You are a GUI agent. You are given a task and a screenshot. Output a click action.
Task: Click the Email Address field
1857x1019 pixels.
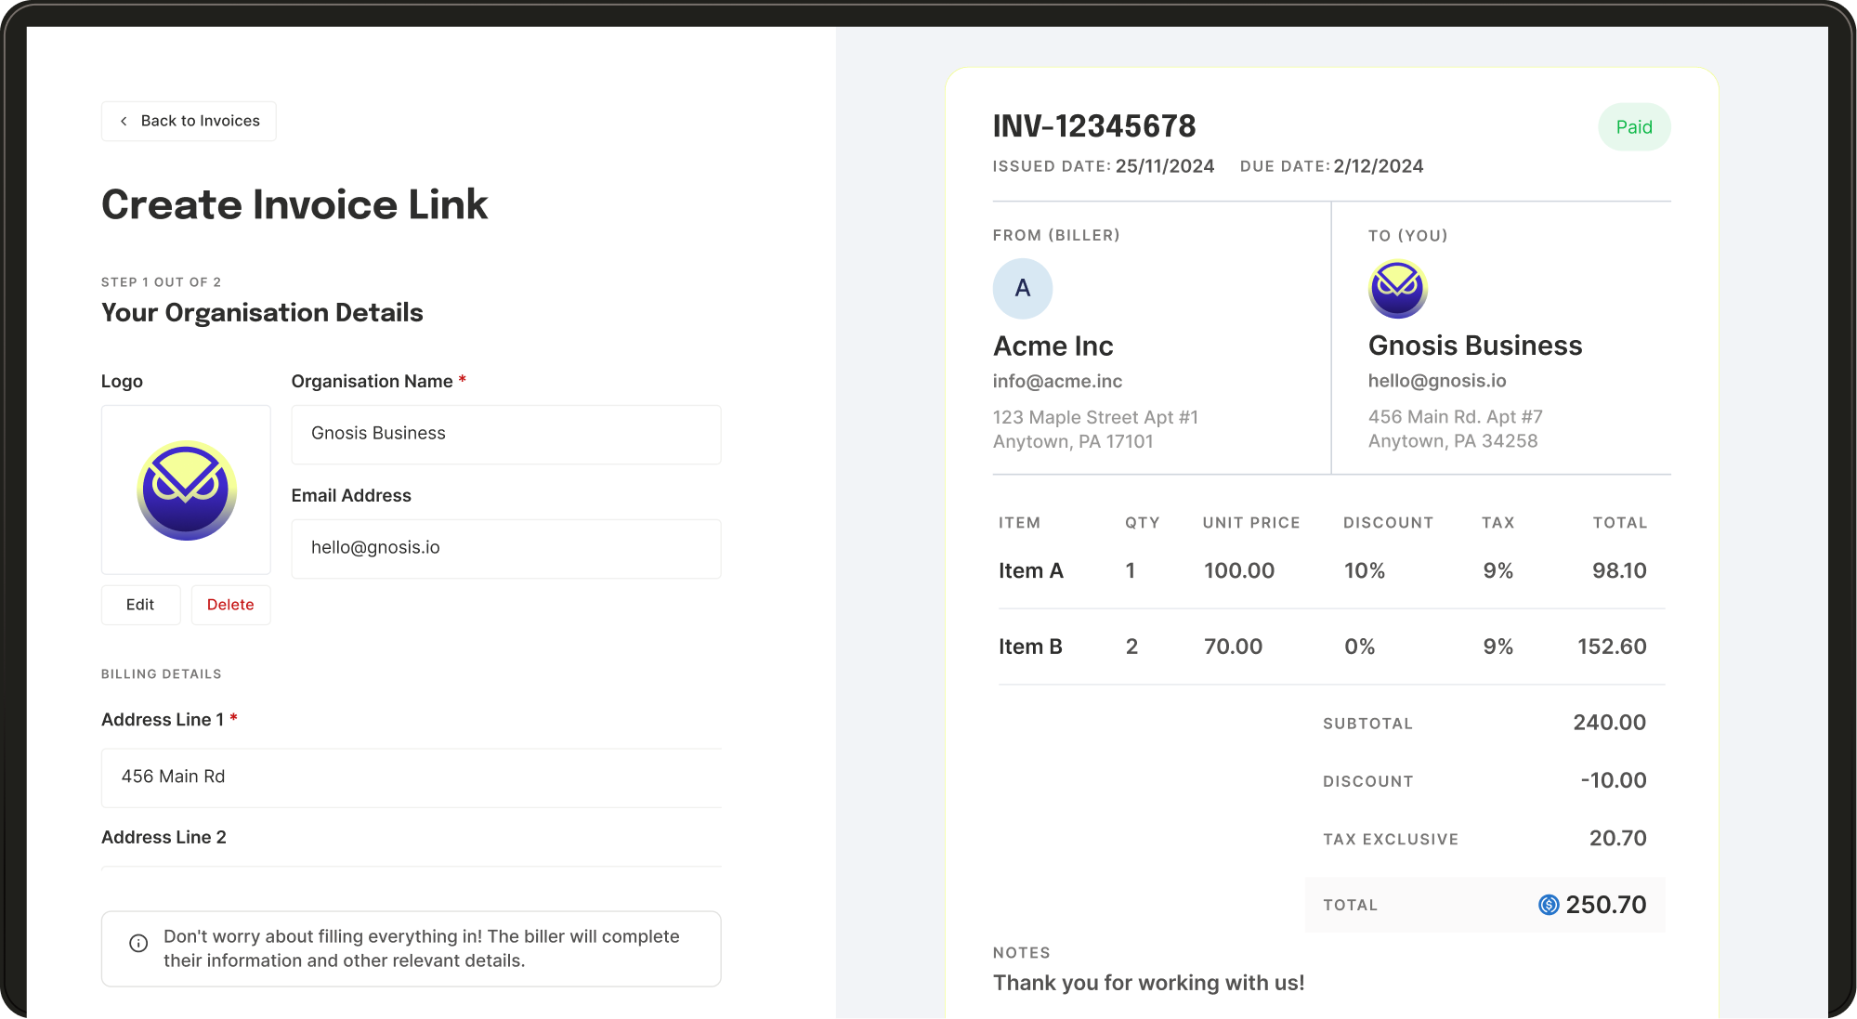[x=505, y=548]
